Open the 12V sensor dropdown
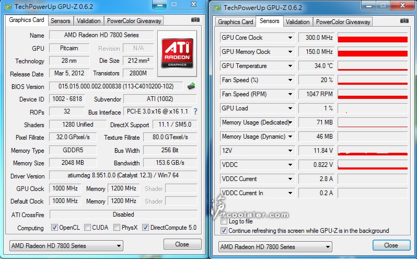The image size is (417, 259). click(290, 151)
